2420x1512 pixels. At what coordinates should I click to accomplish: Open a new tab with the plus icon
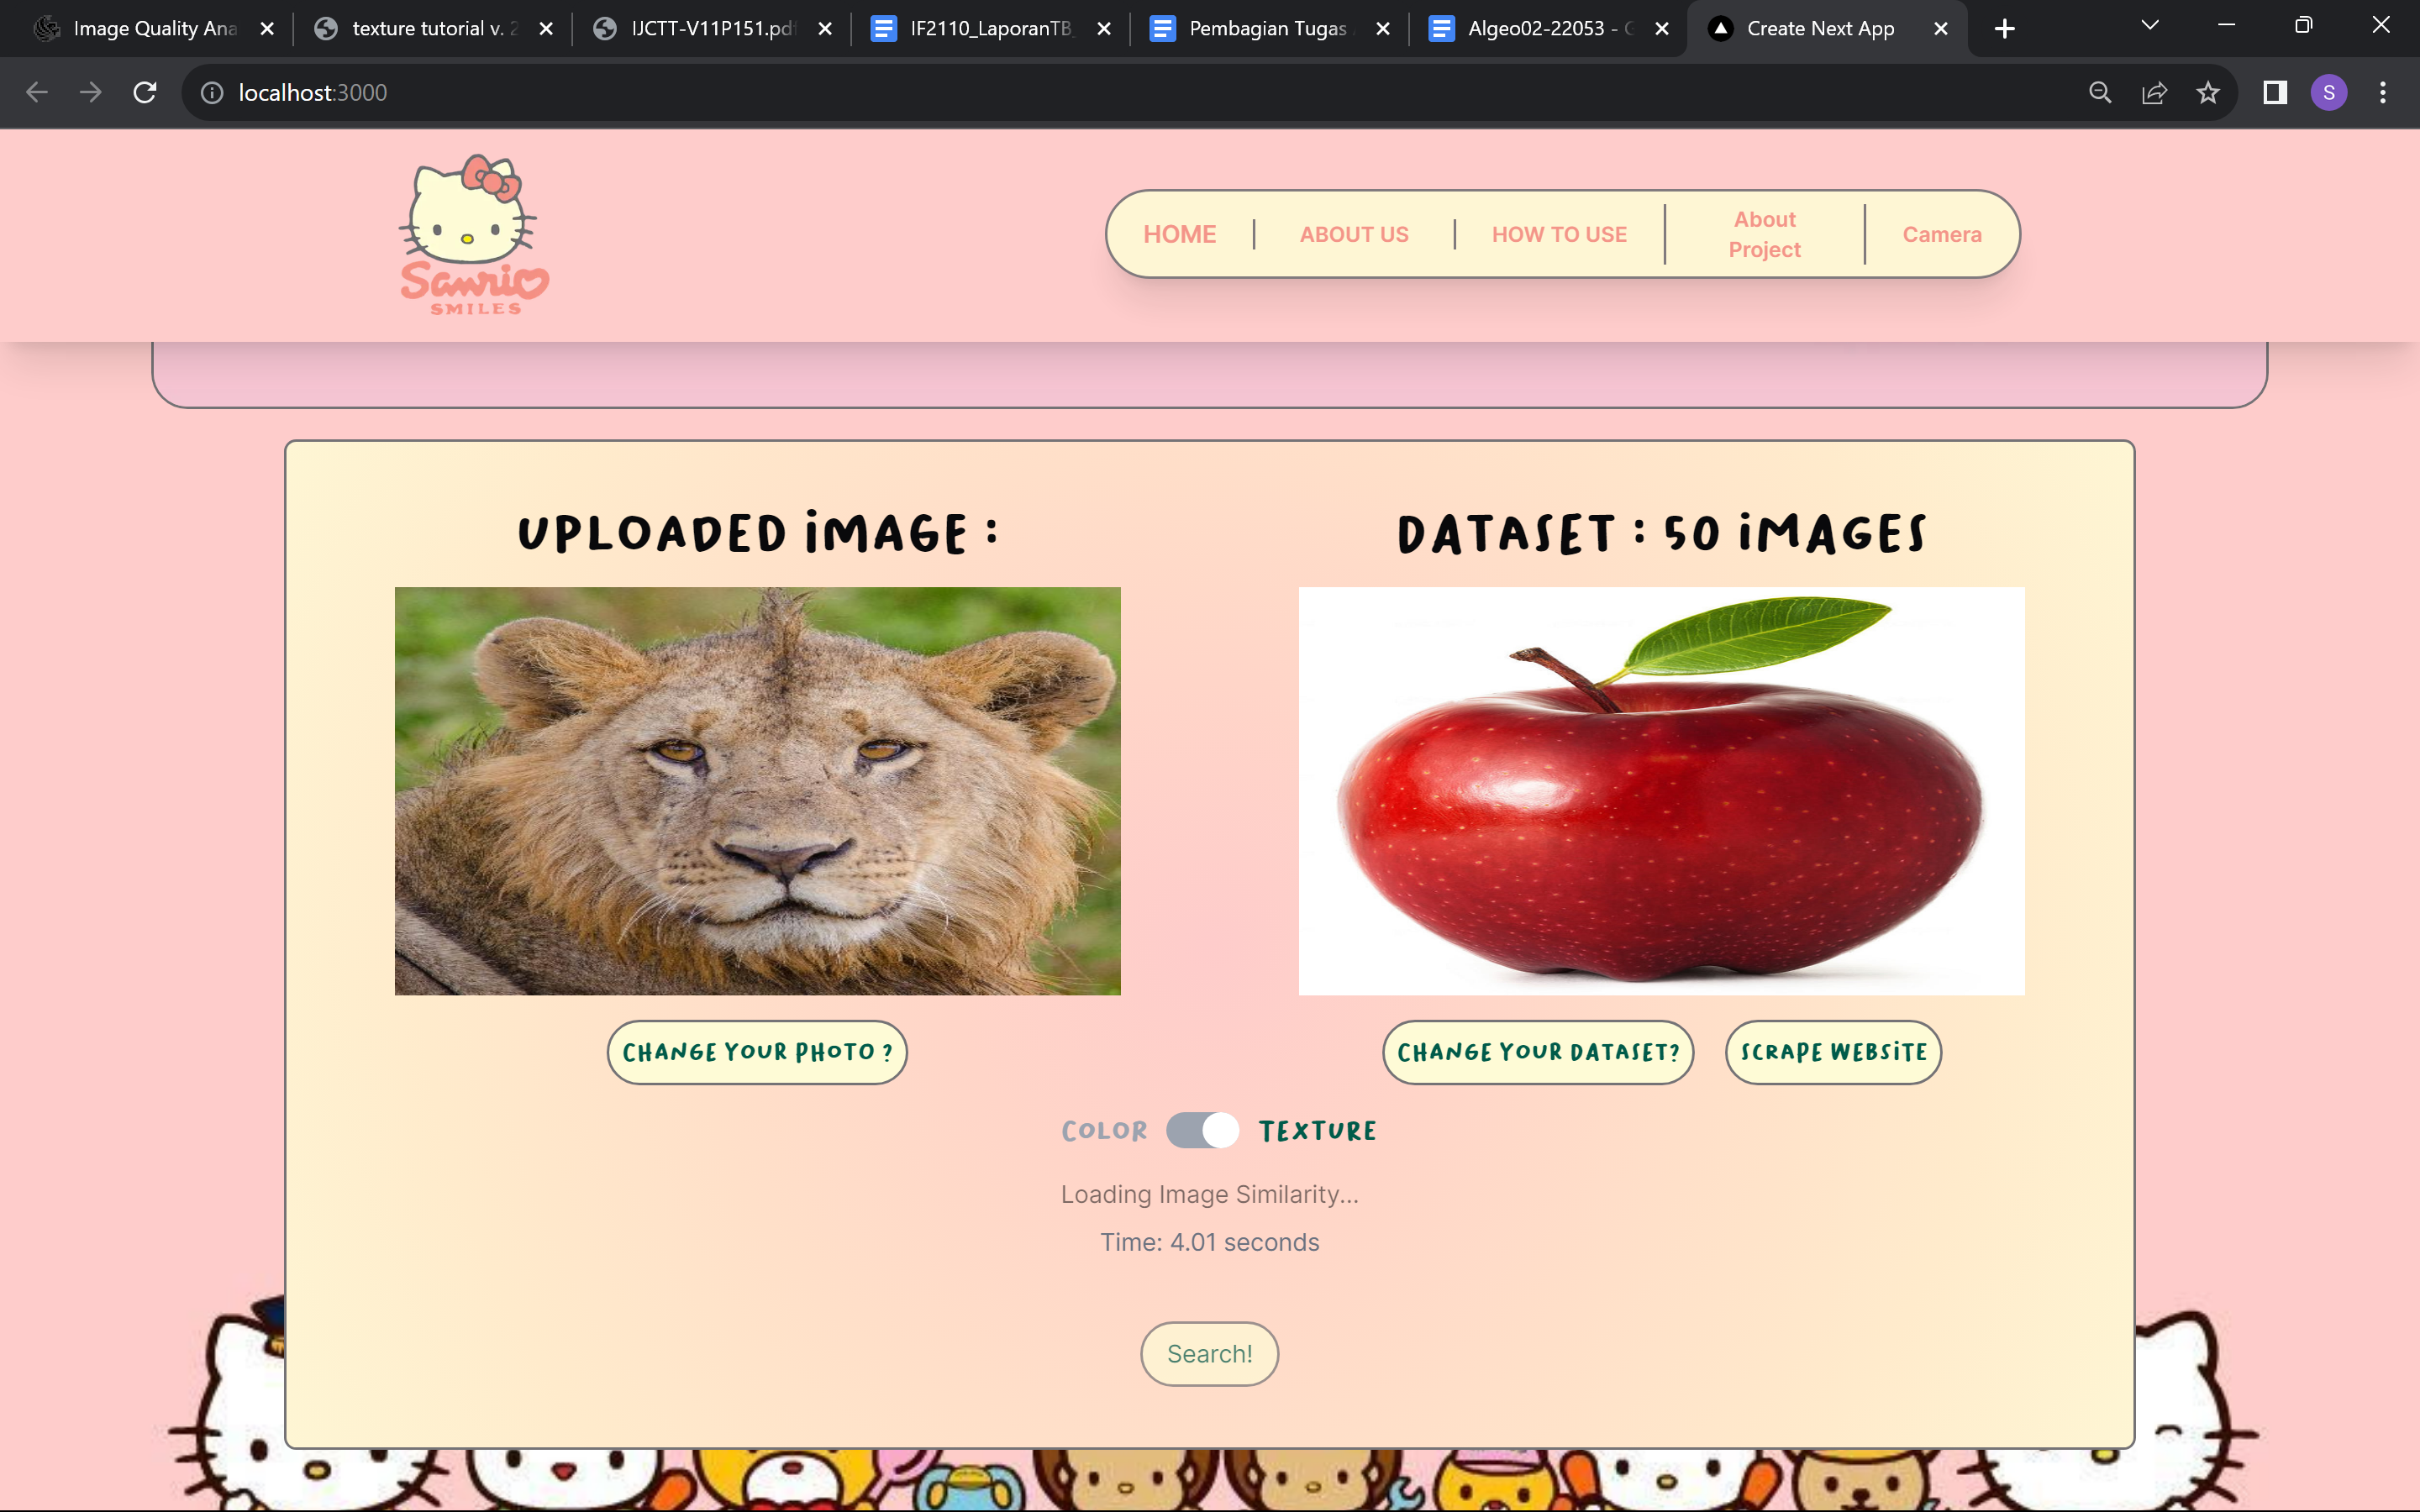(2004, 29)
